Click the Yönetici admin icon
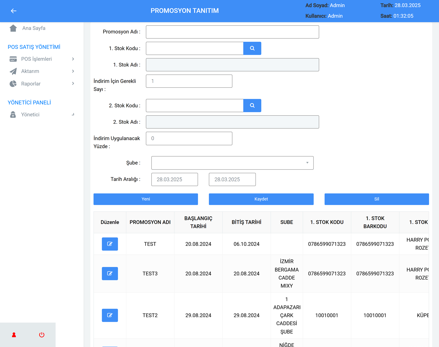Viewport: 439px width, 347px height. [x=13, y=115]
